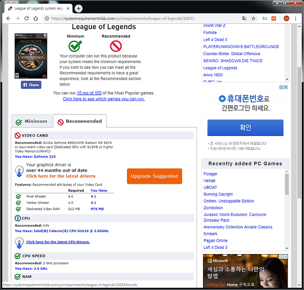
Task: Reload the page with the refresh icon
Action: [x=27, y=19]
